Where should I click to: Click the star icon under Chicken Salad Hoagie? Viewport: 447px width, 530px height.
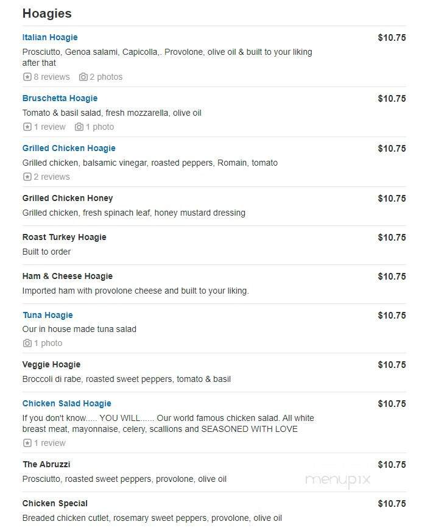pyautogui.click(x=27, y=443)
